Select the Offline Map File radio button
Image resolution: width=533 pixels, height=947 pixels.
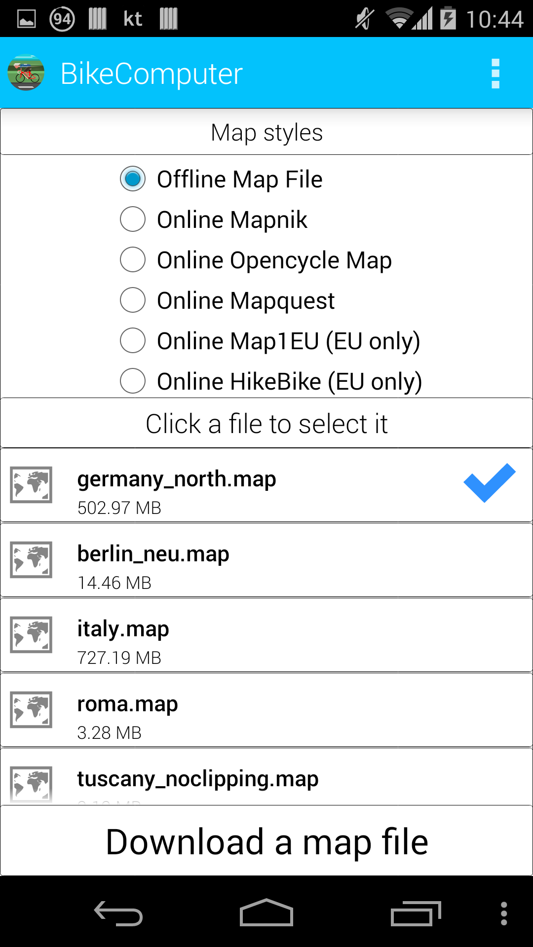tap(221, 179)
